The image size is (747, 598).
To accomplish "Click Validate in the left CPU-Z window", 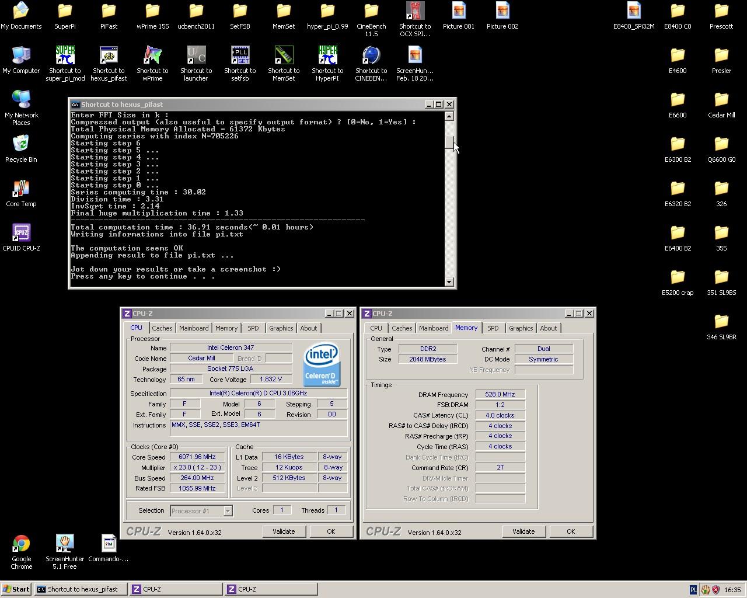I will tap(284, 531).
